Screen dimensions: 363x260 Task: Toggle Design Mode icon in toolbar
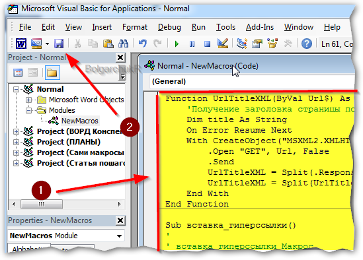click(223, 43)
